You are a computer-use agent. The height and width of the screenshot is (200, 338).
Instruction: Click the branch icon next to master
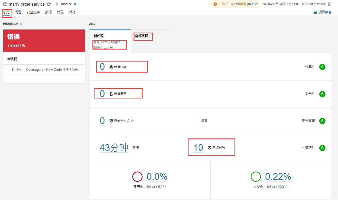coord(57,4)
